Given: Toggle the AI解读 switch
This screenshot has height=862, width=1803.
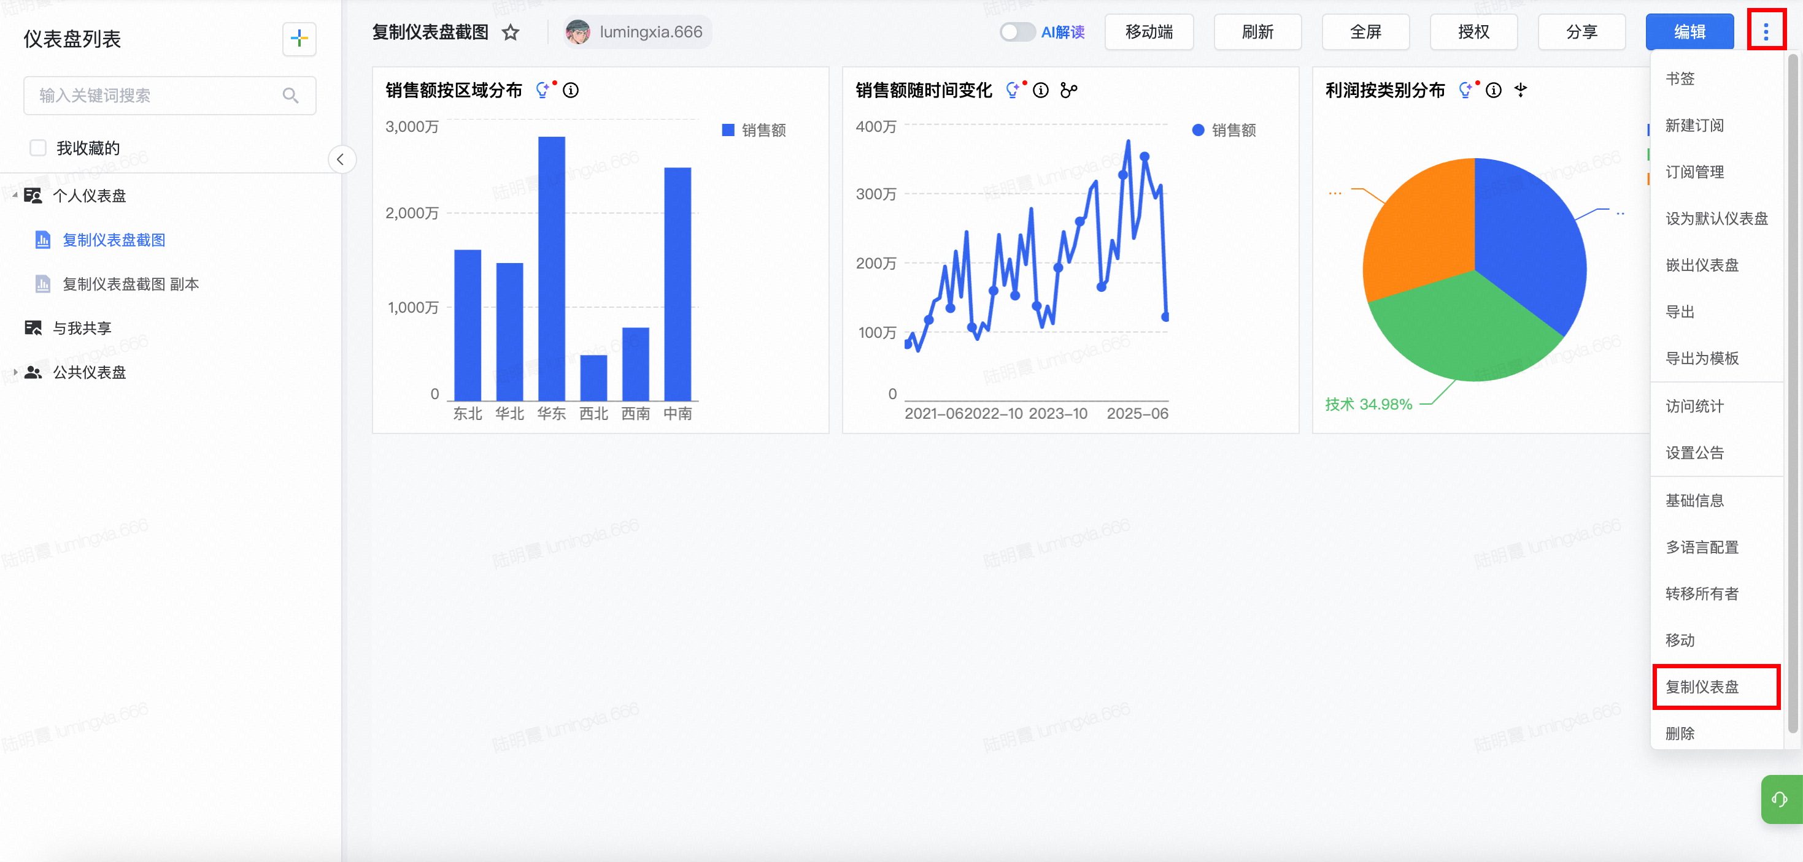Looking at the screenshot, I should [x=1016, y=32].
